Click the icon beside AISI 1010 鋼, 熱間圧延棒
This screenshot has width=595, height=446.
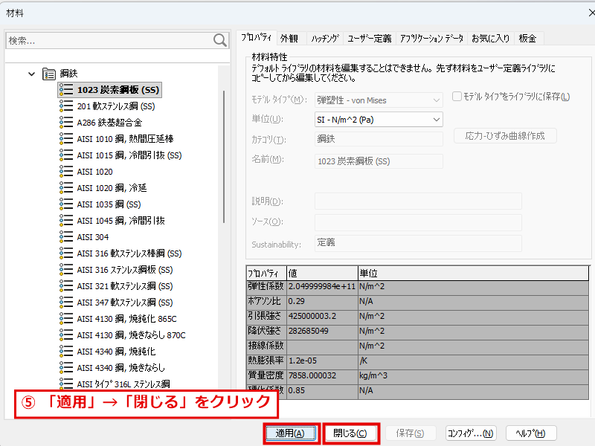point(66,139)
